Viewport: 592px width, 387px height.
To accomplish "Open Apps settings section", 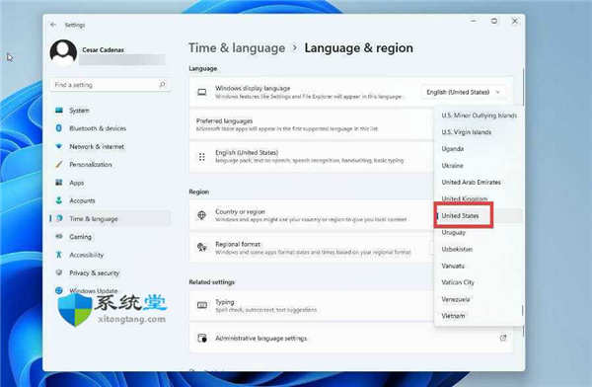I will click(111, 183).
